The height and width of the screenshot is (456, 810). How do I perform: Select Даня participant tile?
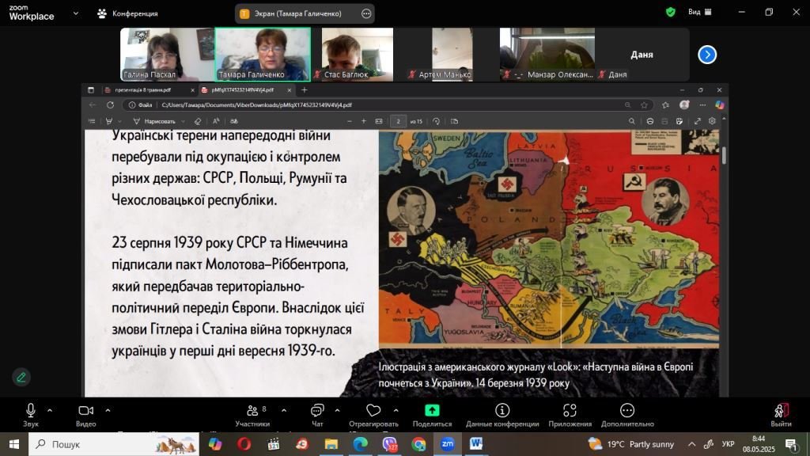(642, 55)
